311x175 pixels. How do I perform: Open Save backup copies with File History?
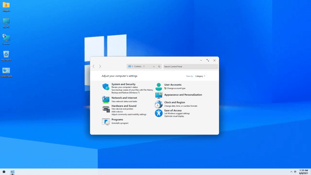point(132,90)
